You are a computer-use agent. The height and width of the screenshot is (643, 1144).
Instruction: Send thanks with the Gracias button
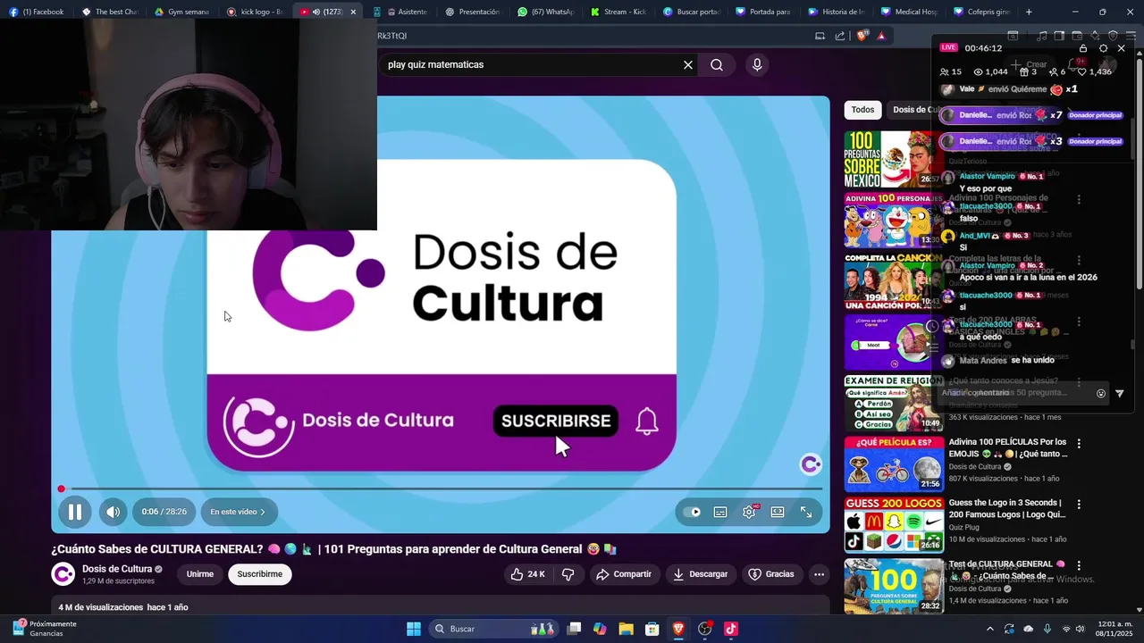pos(771,574)
